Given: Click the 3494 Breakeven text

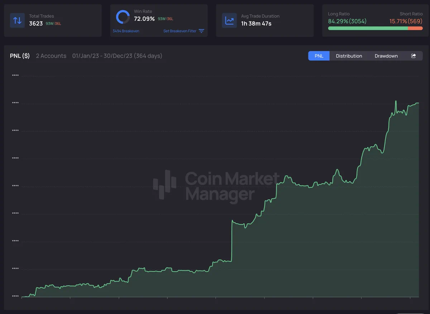Looking at the screenshot, I should (126, 31).
